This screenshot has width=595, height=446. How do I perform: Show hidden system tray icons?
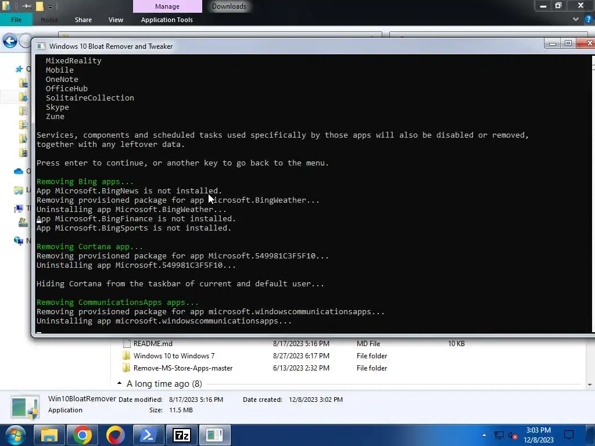click(484, 435)
